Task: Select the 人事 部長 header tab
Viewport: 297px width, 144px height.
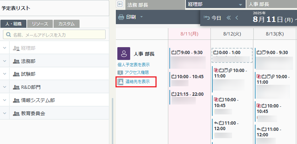Action: pyautogui.click(x=272, y=4)
